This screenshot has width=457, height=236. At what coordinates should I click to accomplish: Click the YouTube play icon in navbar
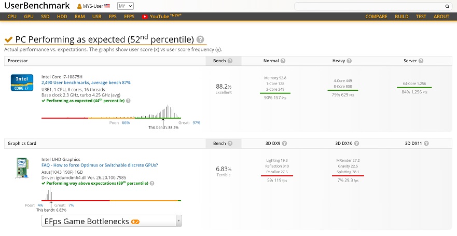[x=145, y=17]
